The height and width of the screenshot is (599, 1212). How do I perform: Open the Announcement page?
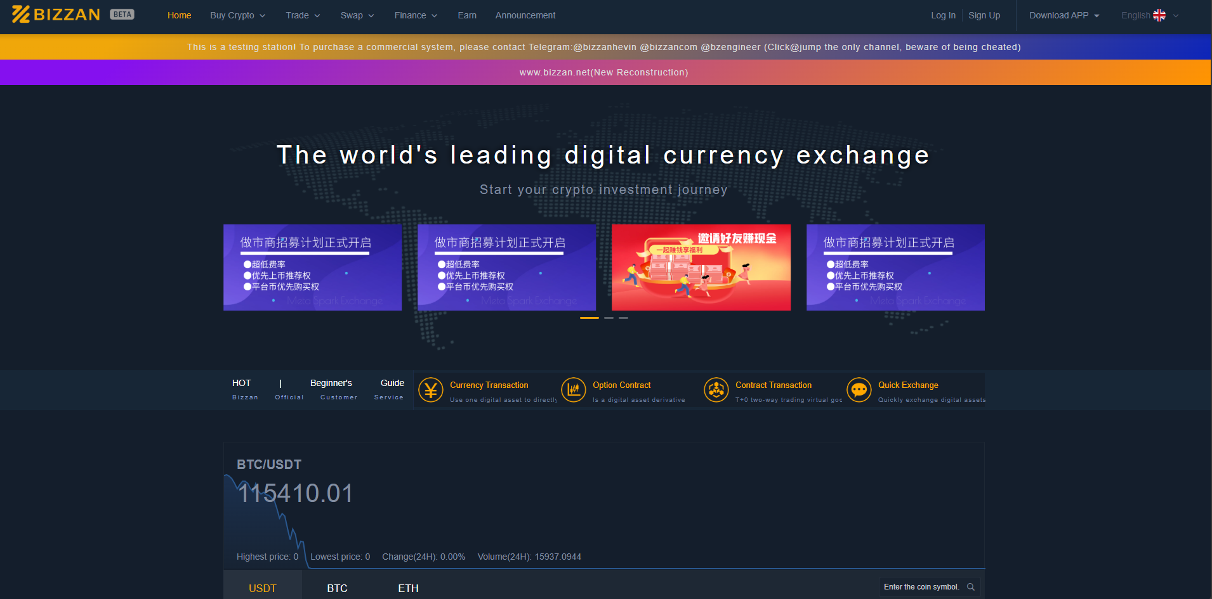click(x=525, y=15)
